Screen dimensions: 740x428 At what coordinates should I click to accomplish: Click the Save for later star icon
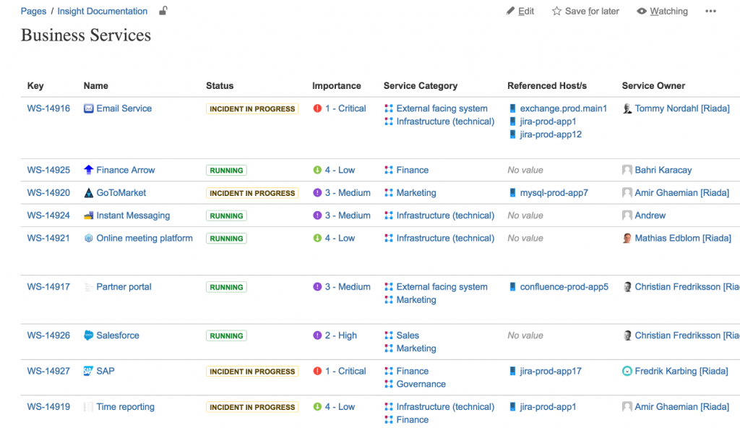(557, 11)
